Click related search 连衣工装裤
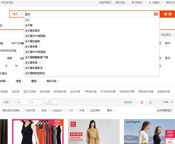 point(30,92)
